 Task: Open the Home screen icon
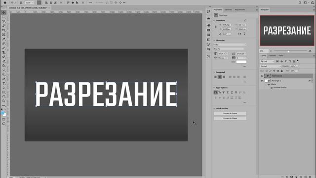click(x=5, y=2)
